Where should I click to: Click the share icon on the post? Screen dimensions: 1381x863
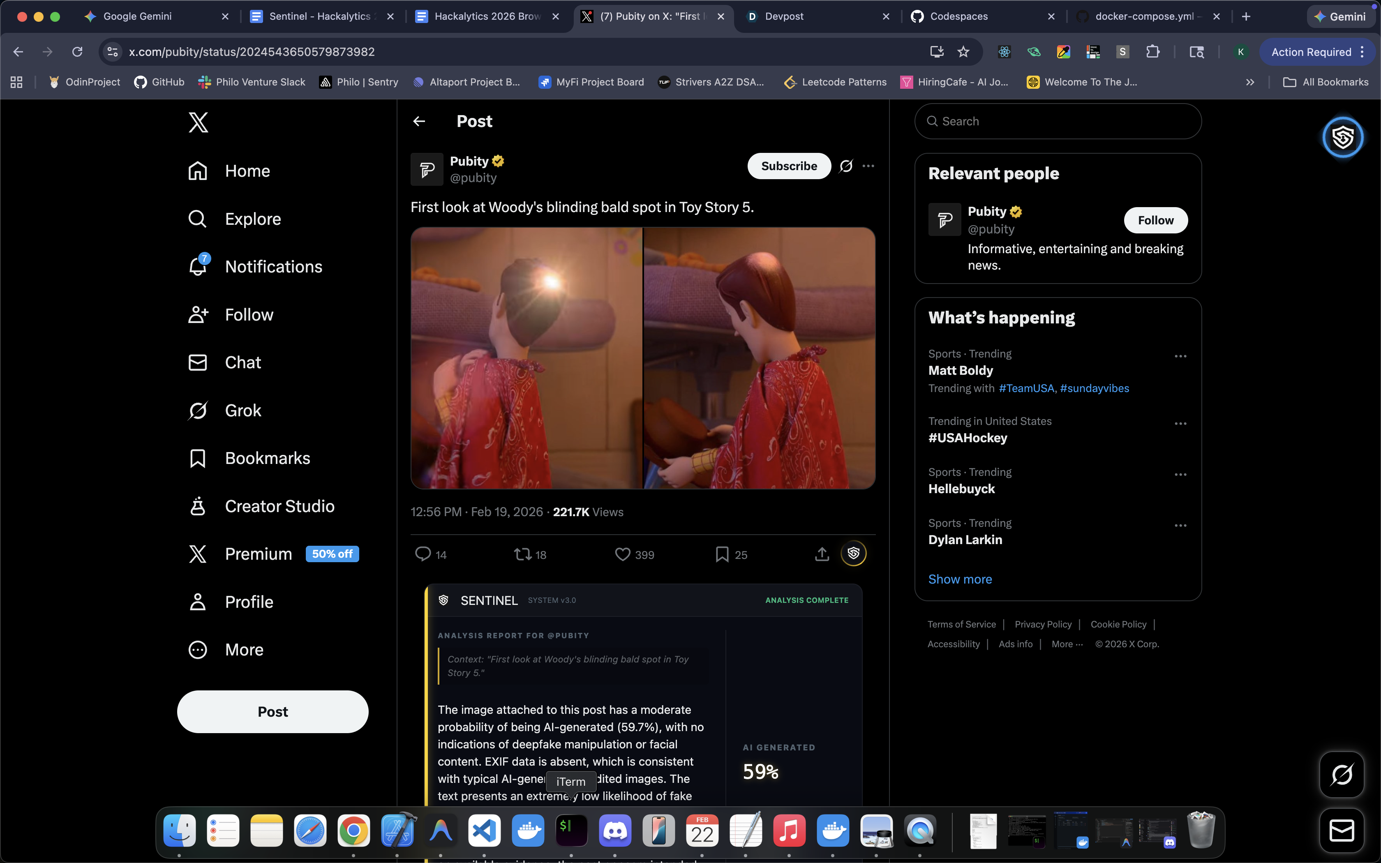click(822, 554)
